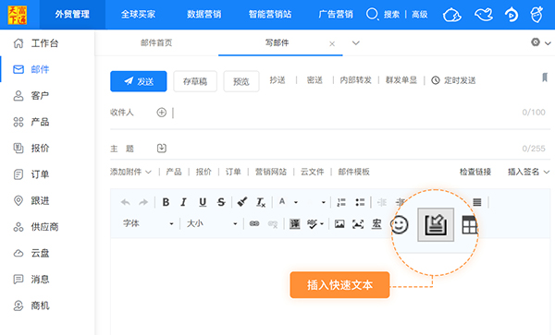Click the insert table icon
The image size is (555, 335).
coord(469,225)
